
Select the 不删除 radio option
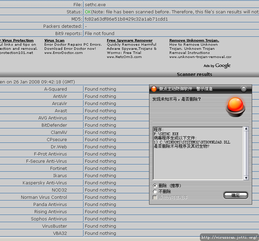pyautogui.click(x=155, y=192)
